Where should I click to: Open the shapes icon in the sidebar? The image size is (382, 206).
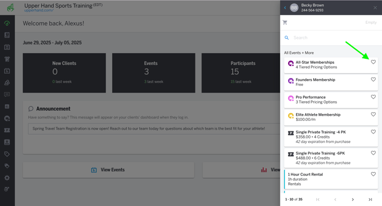(7, 83)
